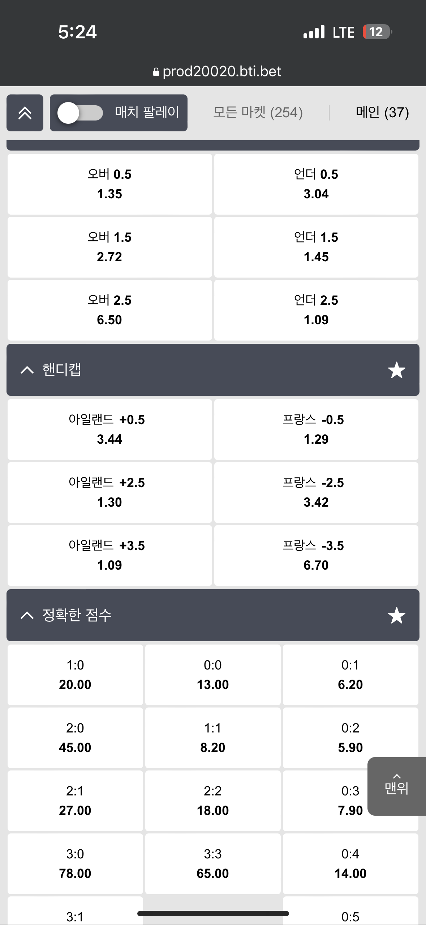
Task: Favorite the 정확한 점수 market with its star
Action: coord(396,615)
